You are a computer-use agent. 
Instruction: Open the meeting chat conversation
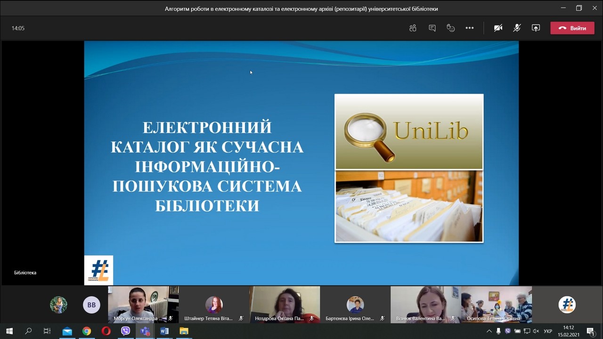432,28
